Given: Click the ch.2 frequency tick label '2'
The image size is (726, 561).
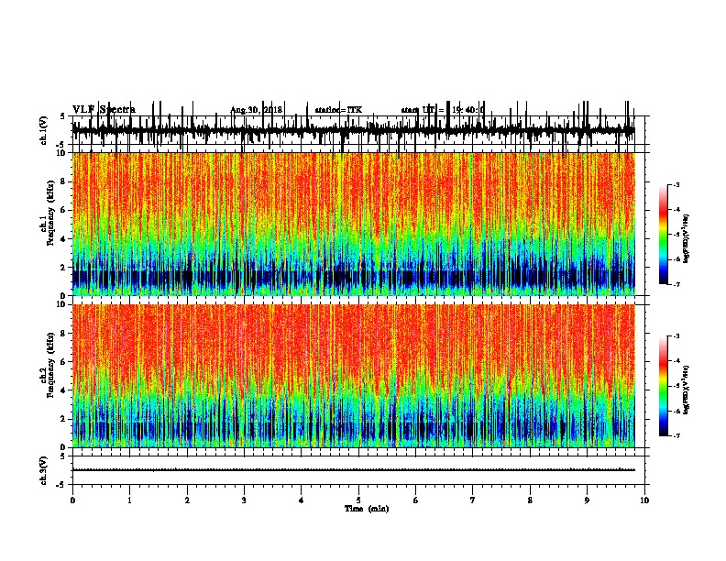Looking at the screenshot, I should tap(64, 419).
